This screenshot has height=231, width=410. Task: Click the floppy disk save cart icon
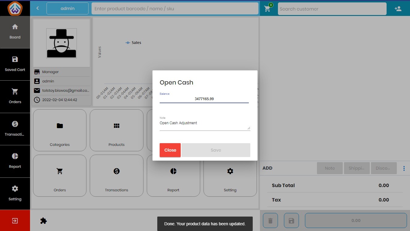point(291,221)
